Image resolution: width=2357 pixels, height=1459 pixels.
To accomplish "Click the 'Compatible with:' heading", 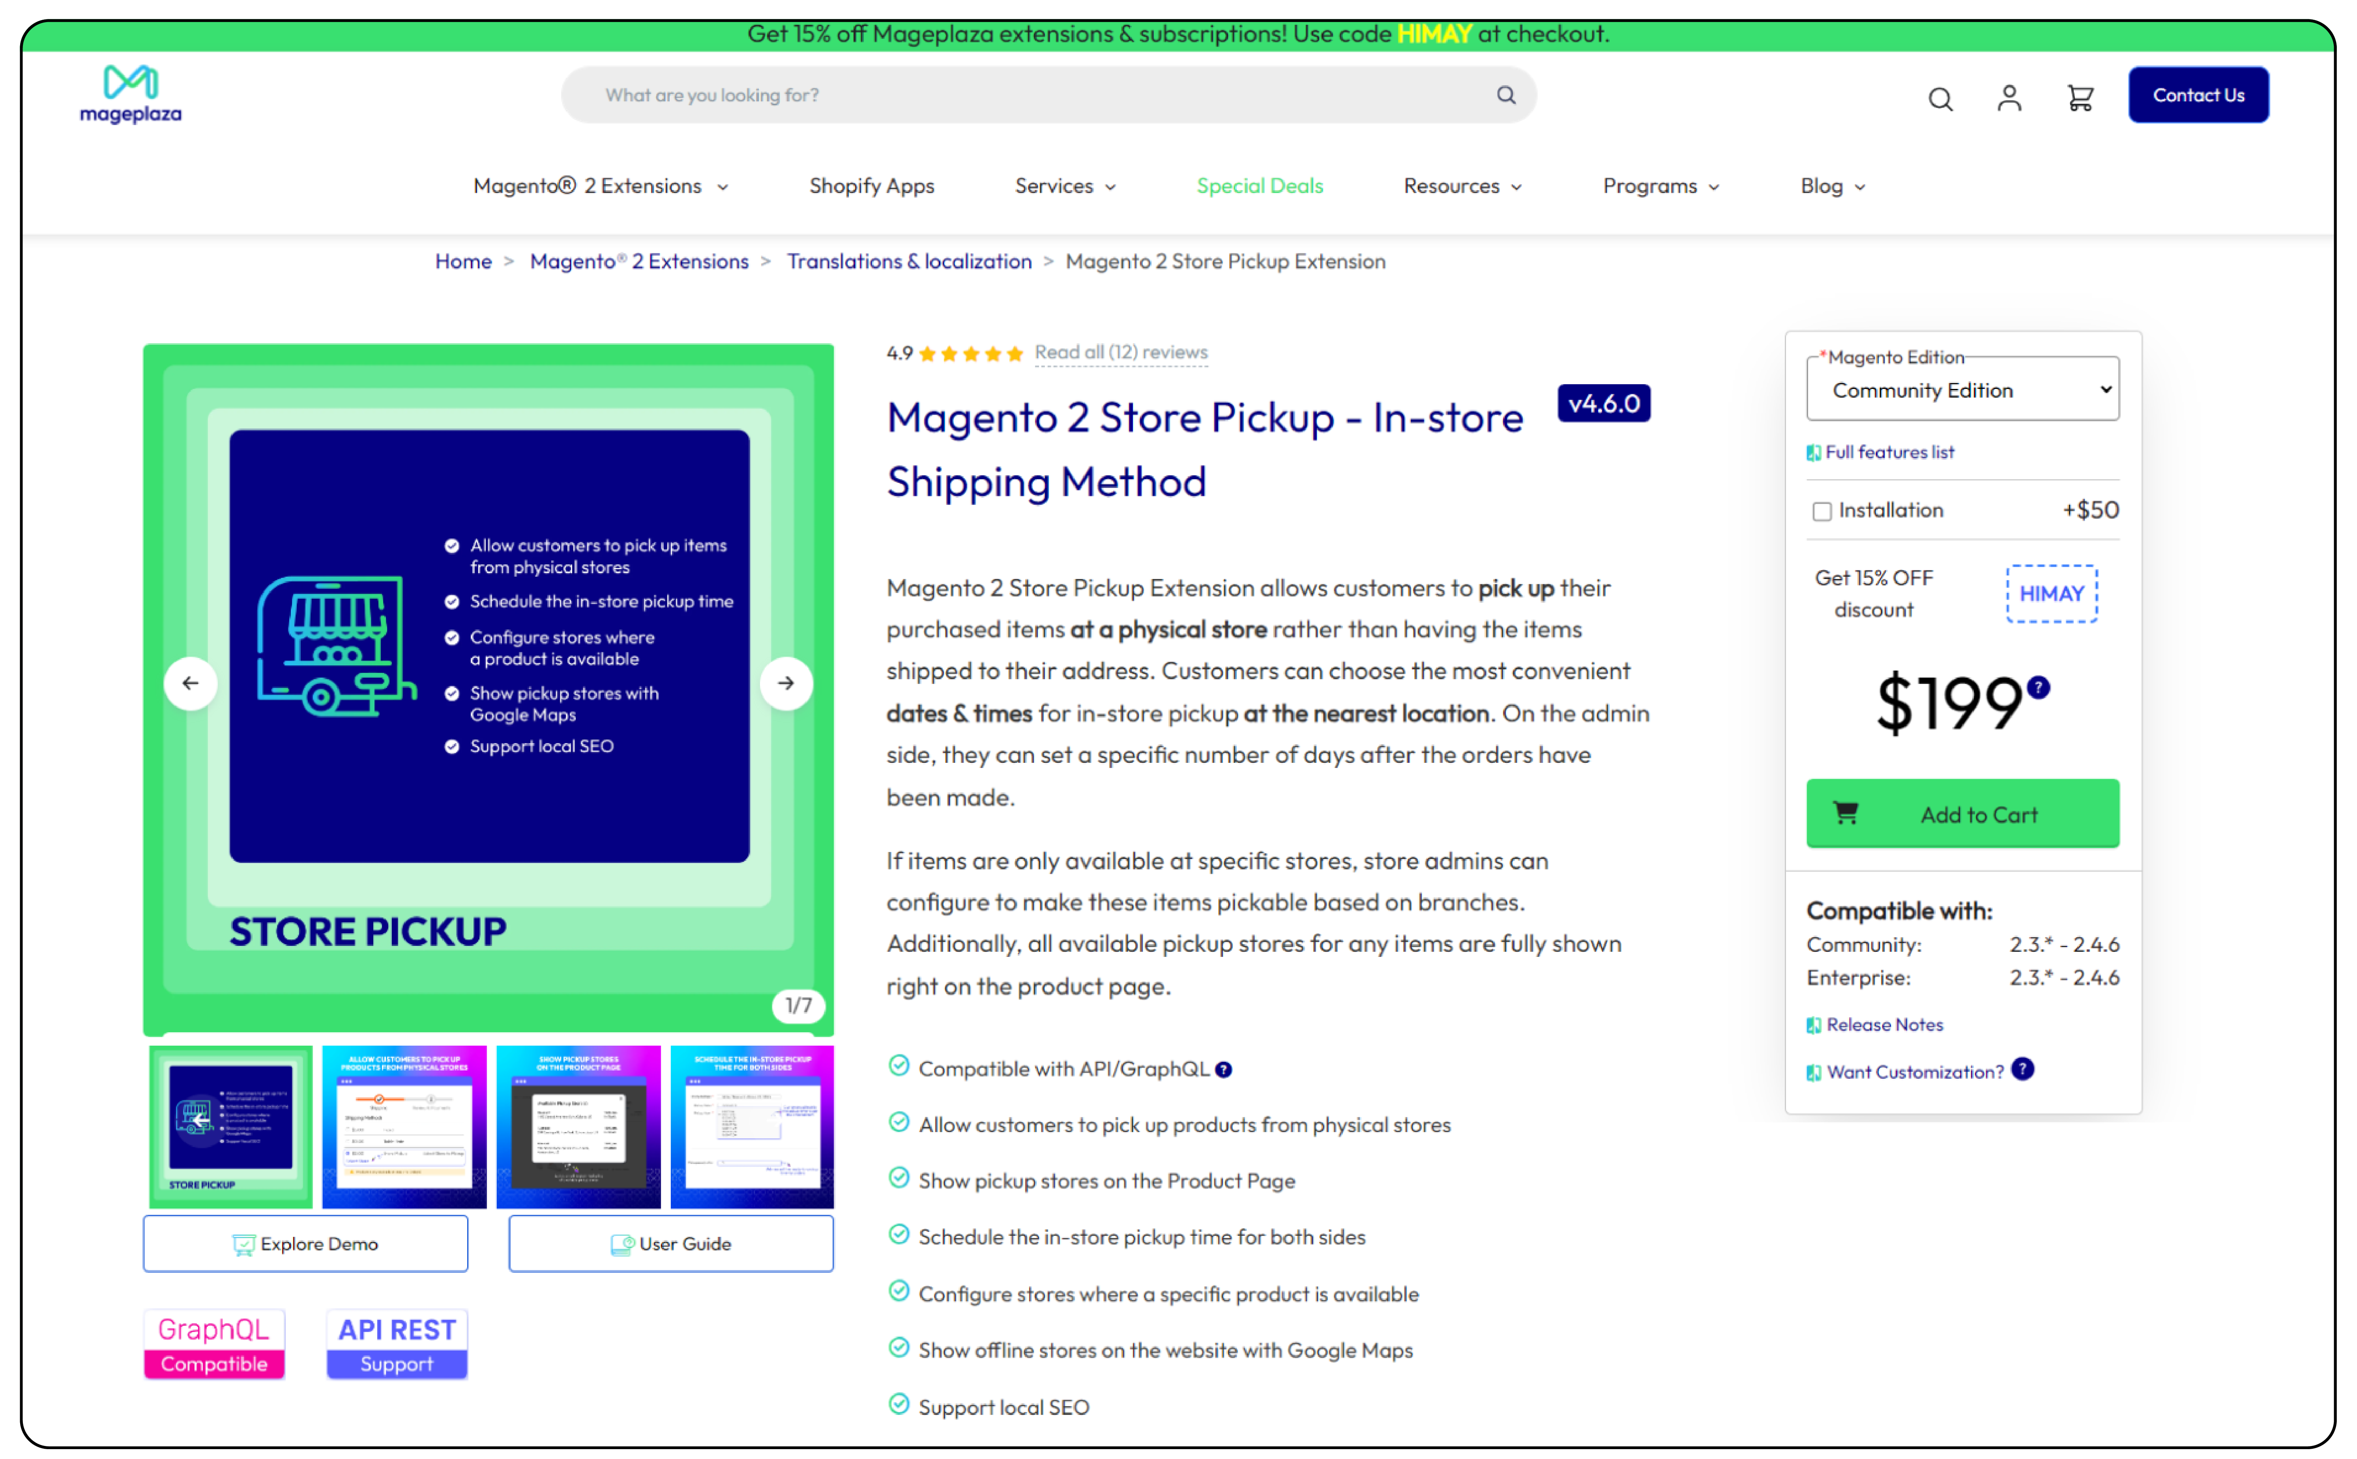I will (1900, 911).
